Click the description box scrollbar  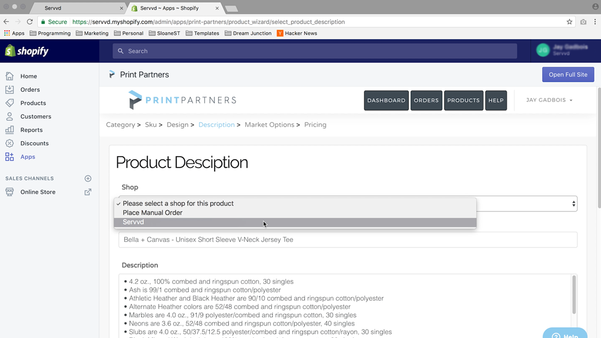tap(574, 295)
